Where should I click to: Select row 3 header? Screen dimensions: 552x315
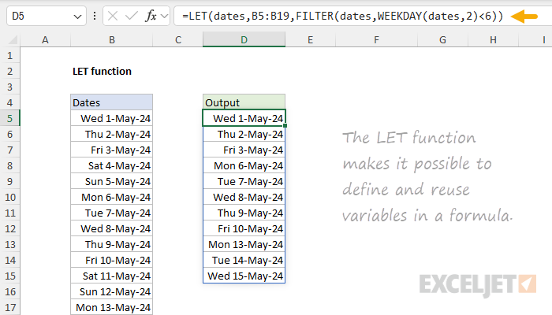[9, 87]
